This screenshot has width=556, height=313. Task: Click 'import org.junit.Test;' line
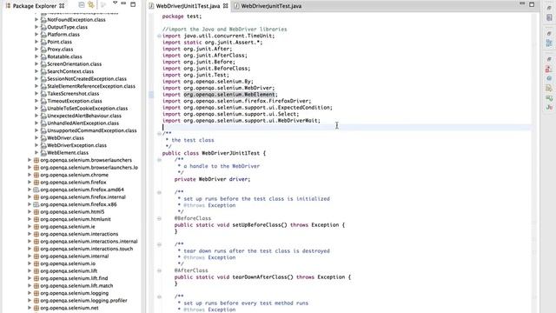coord(195,75)
